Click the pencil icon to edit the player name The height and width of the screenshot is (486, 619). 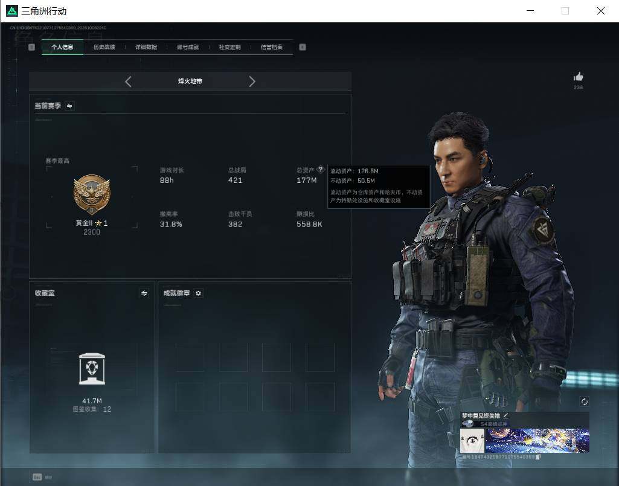[505, 415]
